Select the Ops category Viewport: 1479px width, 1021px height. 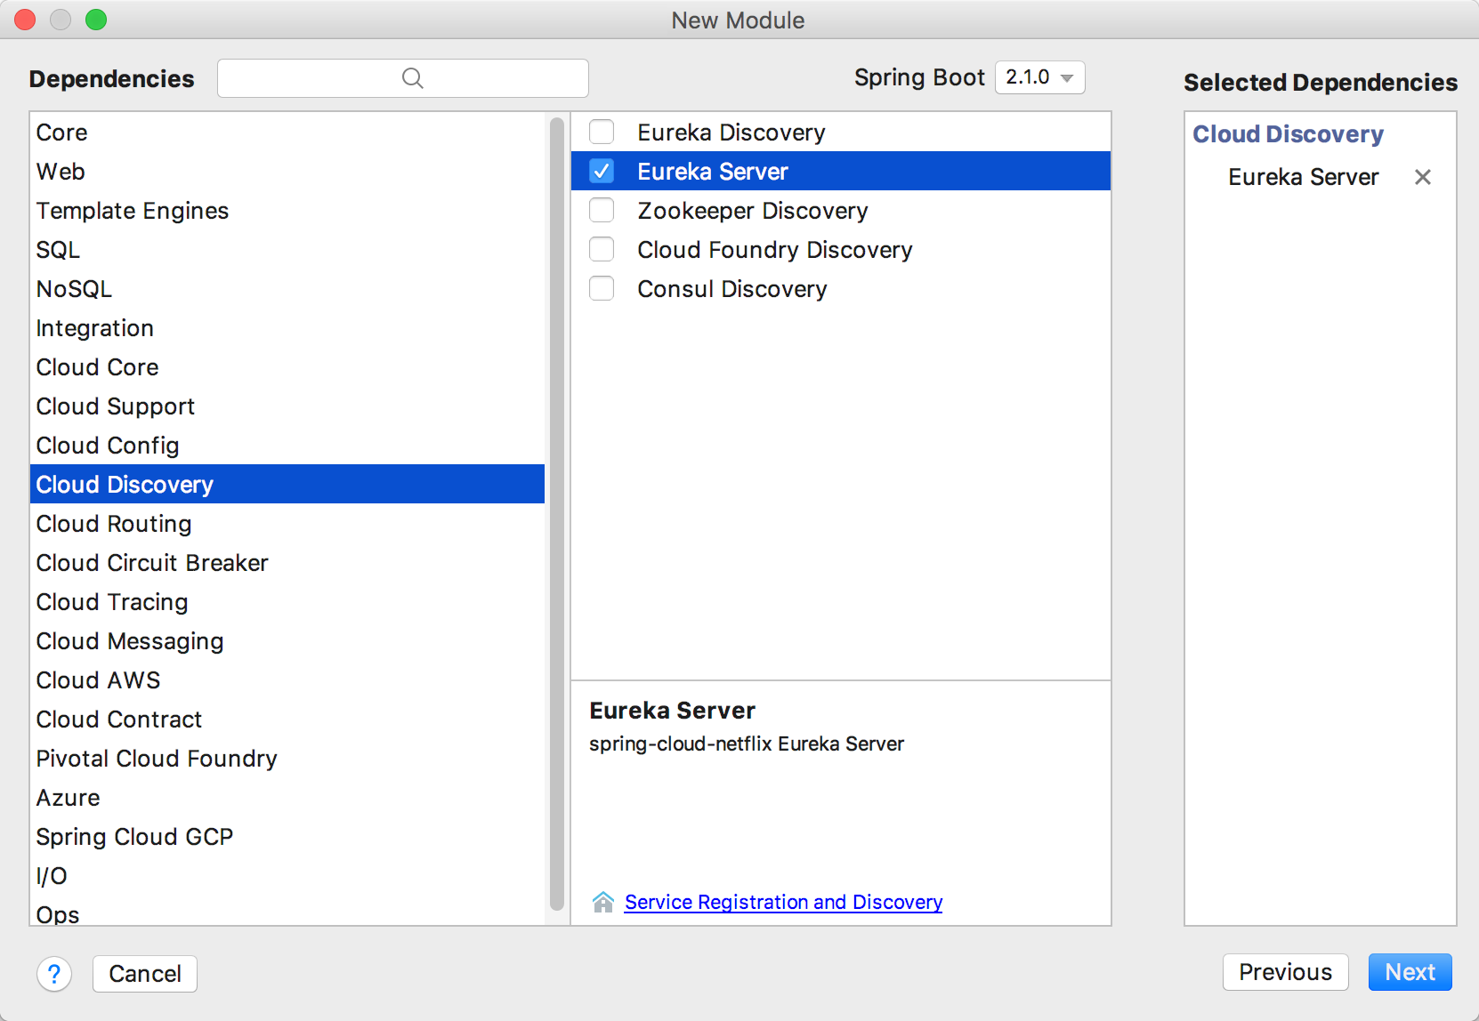point(287,912)
